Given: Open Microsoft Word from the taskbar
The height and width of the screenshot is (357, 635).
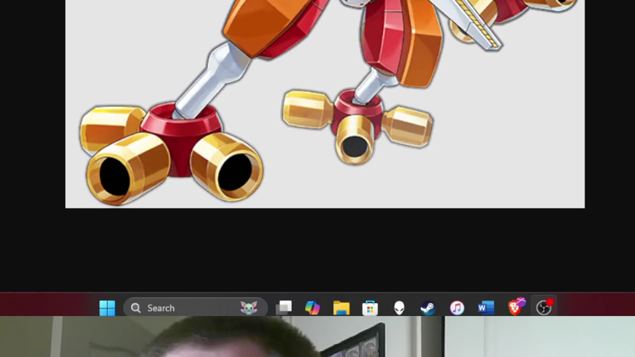Looking at the screenshot, I should [486, 308].
